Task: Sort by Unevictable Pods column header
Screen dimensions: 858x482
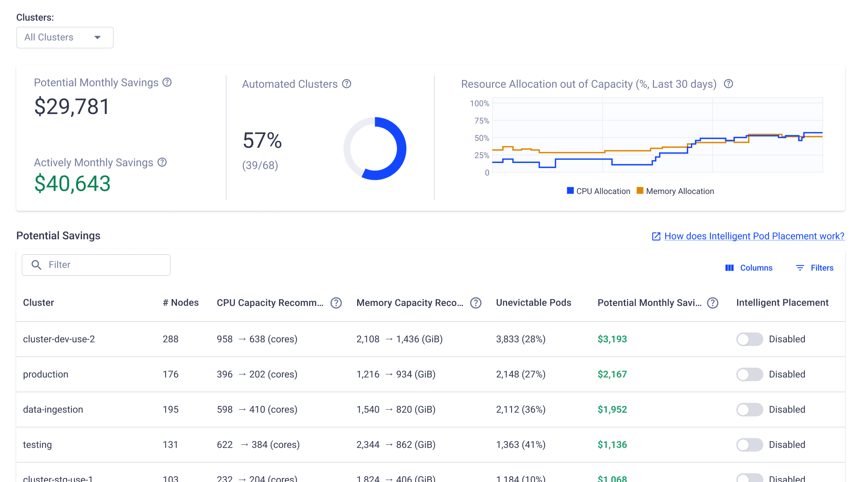Action: (533, 303)
